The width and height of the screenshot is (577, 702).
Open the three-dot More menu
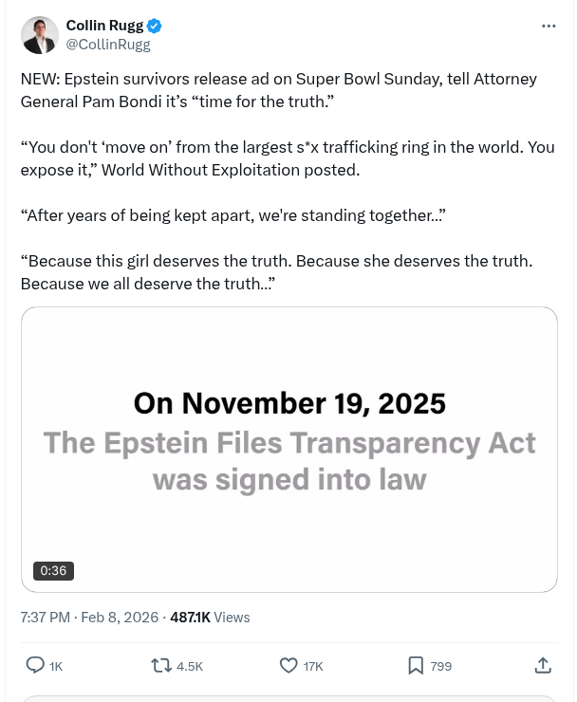pos(549,26)
